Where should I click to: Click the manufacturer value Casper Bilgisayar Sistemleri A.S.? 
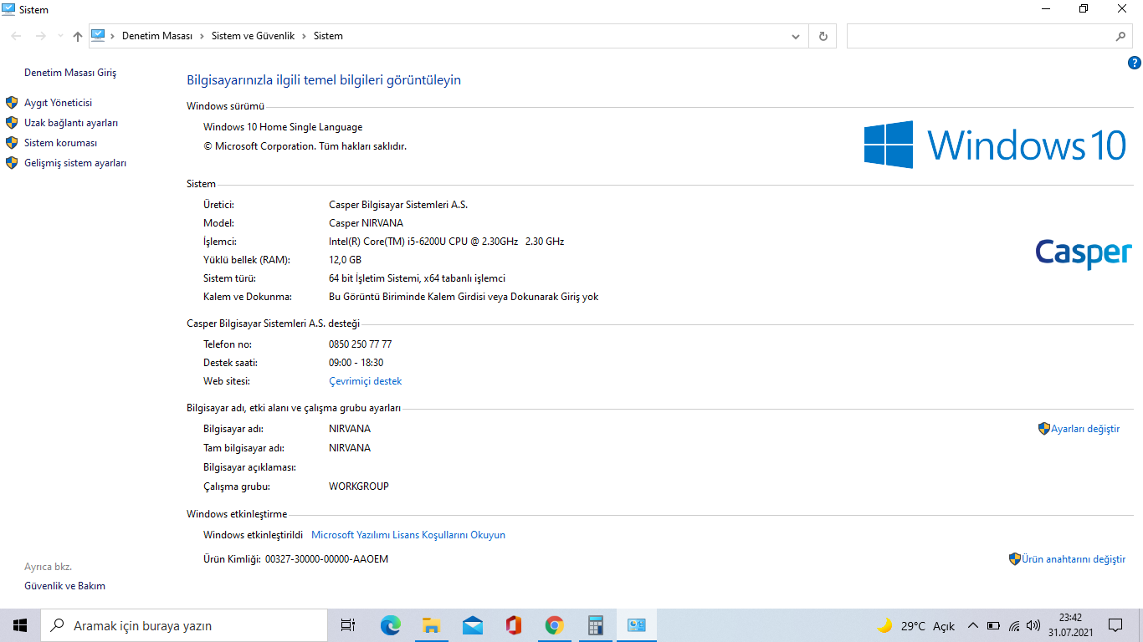398,205
